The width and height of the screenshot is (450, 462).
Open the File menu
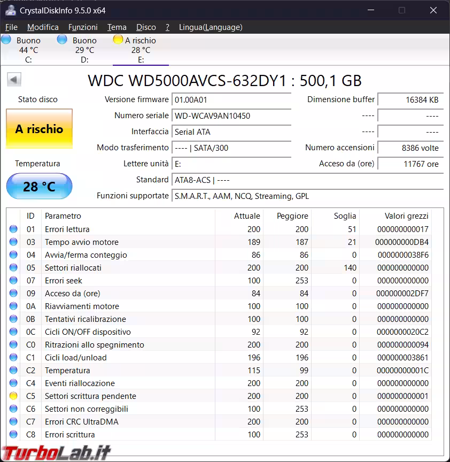(x=11, y=27)
